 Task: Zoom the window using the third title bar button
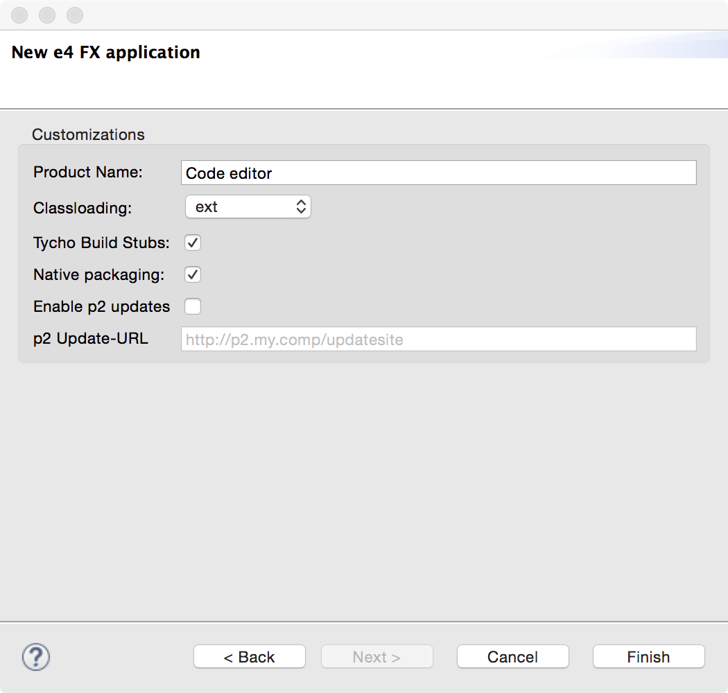(74, 15)
